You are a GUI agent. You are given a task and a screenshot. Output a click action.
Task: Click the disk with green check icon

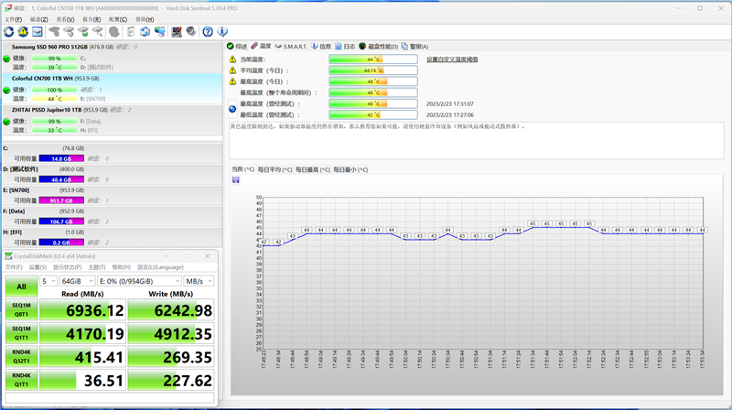[83, 32]
